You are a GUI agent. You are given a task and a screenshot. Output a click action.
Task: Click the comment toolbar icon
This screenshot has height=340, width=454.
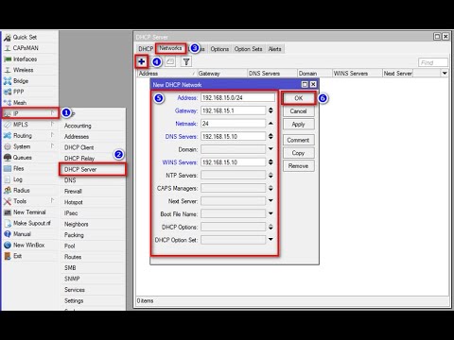pos(170,61)
